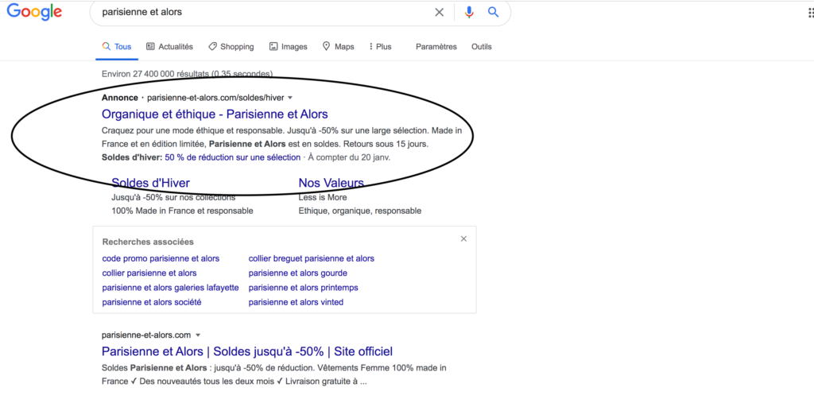The height and width of the screenshot is (395, 814).
Task: Open Paramètres
Action: 436,47
